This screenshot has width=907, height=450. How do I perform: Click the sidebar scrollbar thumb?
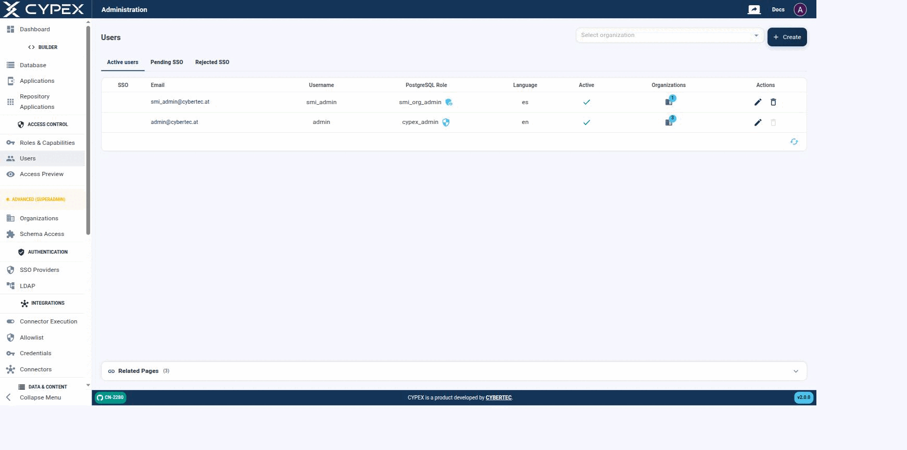(88, 129)
